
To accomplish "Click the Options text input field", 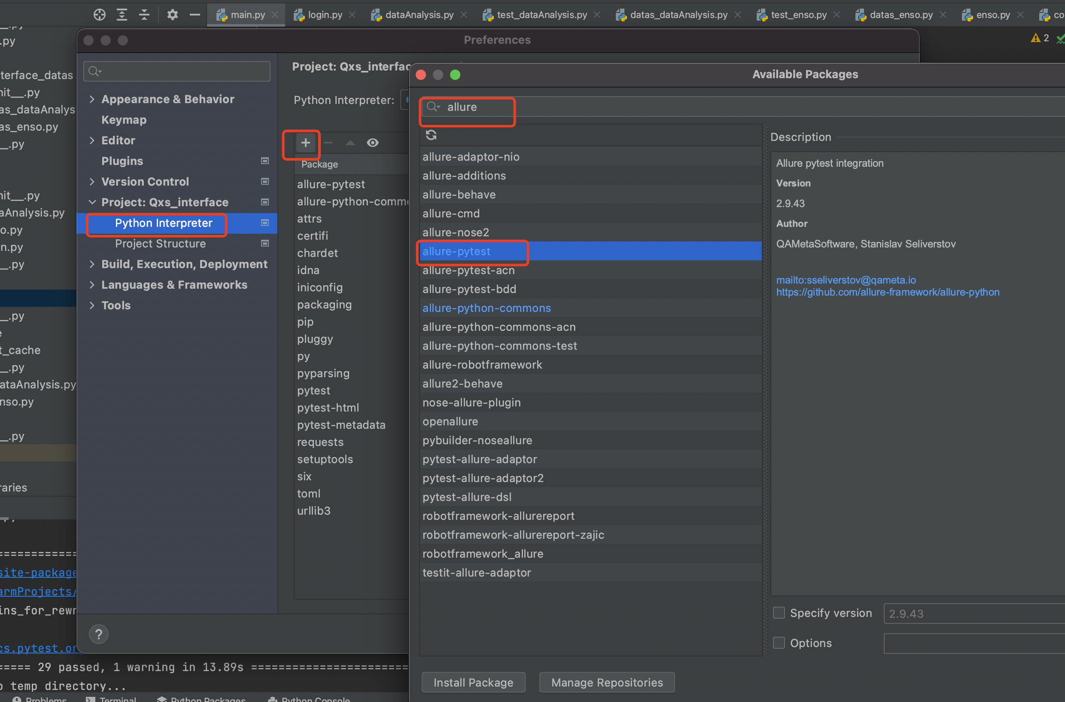I will pyautogui.click(x=974, y=643).
